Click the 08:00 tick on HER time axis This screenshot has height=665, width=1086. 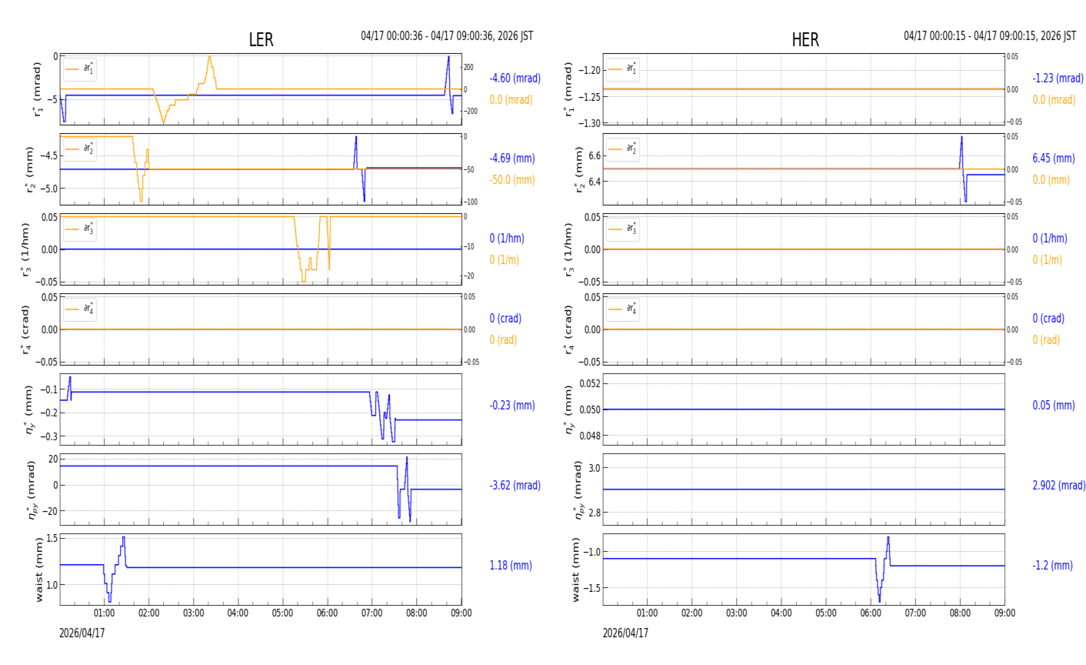coord(960,613)
